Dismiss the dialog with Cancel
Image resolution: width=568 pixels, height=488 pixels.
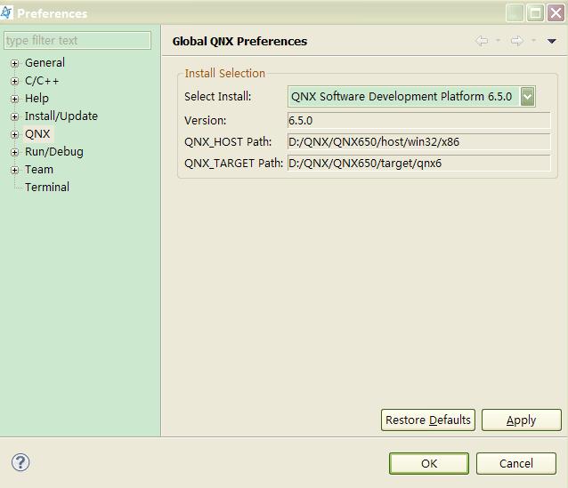click(x=515, y=463)
